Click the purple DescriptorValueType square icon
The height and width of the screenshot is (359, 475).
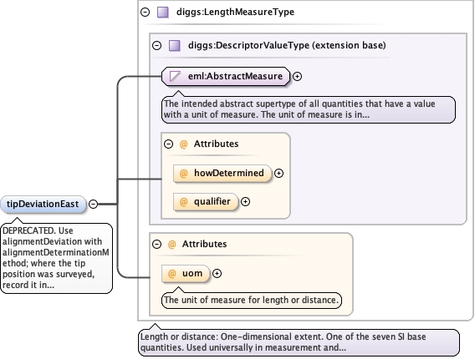(175, 46)
